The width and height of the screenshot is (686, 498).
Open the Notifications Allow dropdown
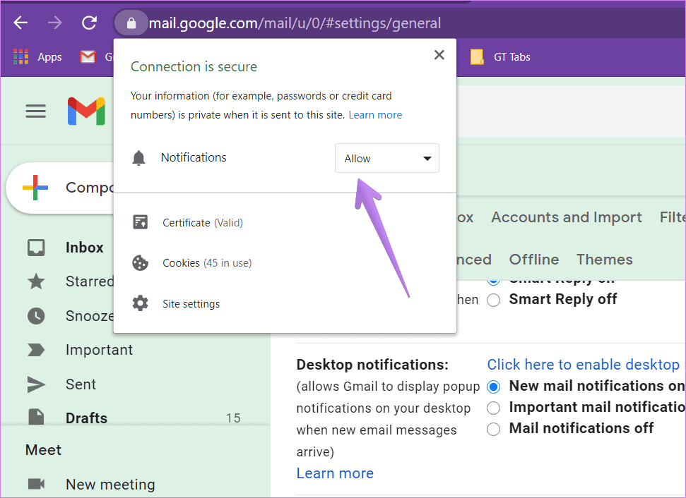(386, 158)
